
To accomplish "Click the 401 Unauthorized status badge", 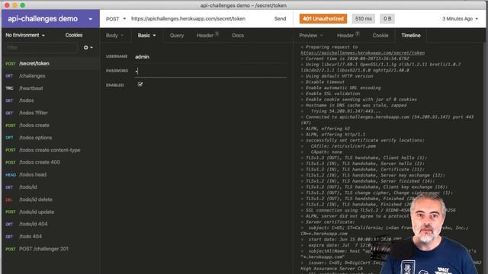I will coord(323,18).
